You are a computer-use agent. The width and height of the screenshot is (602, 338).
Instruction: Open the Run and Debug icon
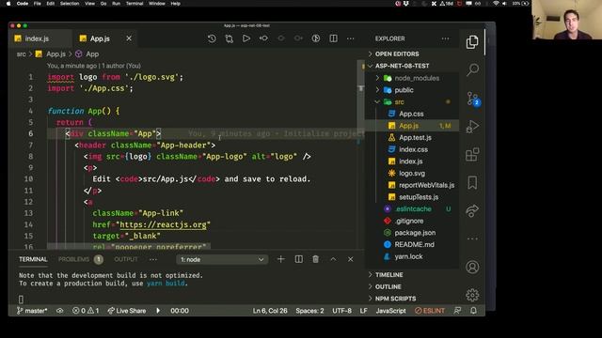472,127
